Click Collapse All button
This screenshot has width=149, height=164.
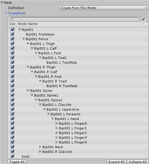pyautogui.click(x=138, y=162)
